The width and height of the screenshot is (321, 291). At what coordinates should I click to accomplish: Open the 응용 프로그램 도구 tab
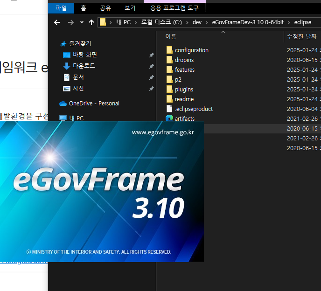(174, 8)
